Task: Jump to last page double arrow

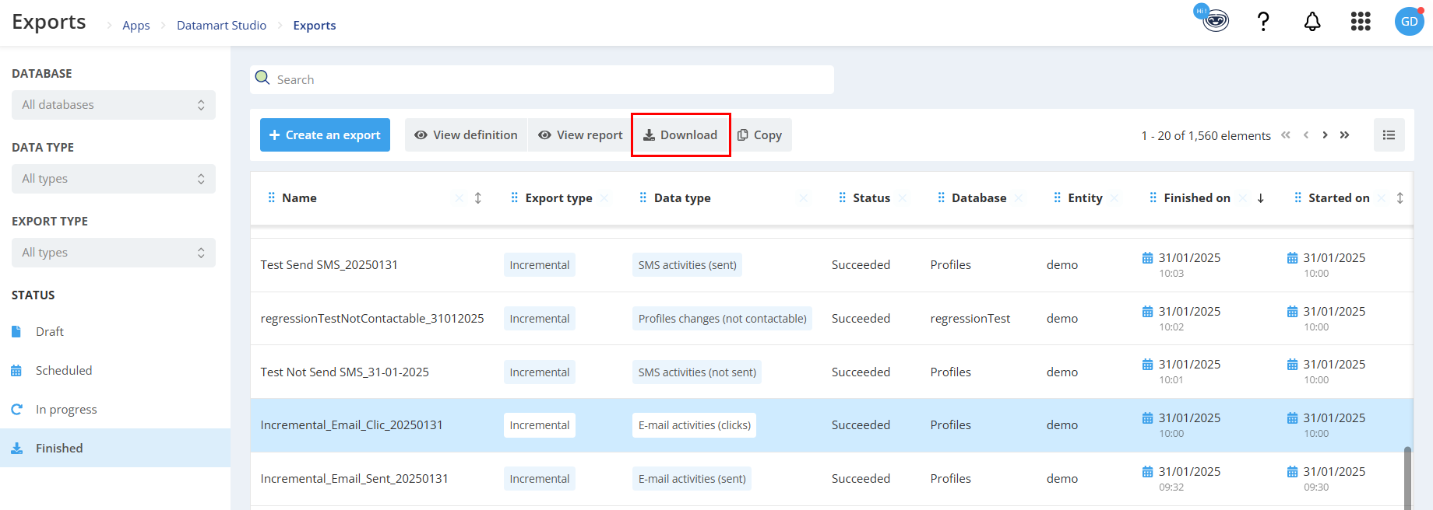Action: coord(1344,135)
